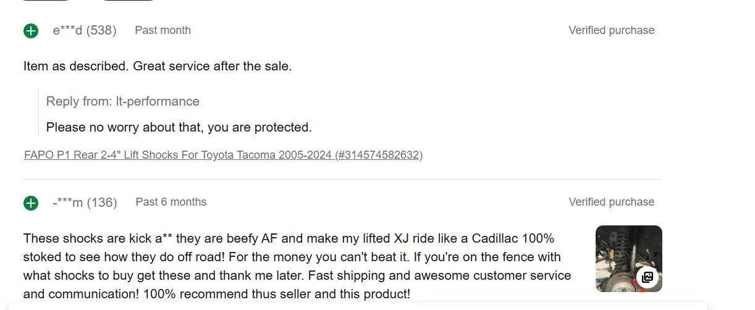Click the seller name lt-performance
Viewport: 755px width, 310px height.
click(158, 101)
